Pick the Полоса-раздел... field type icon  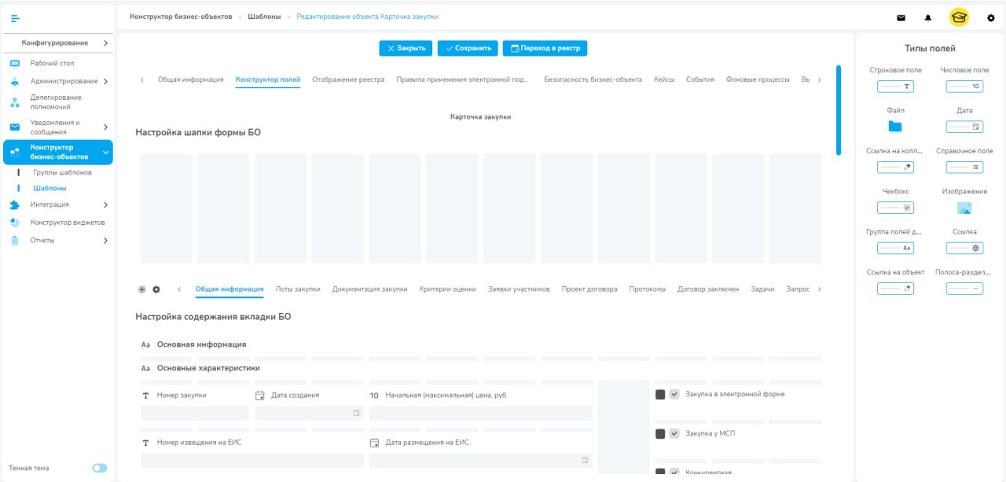pos(964,289)
